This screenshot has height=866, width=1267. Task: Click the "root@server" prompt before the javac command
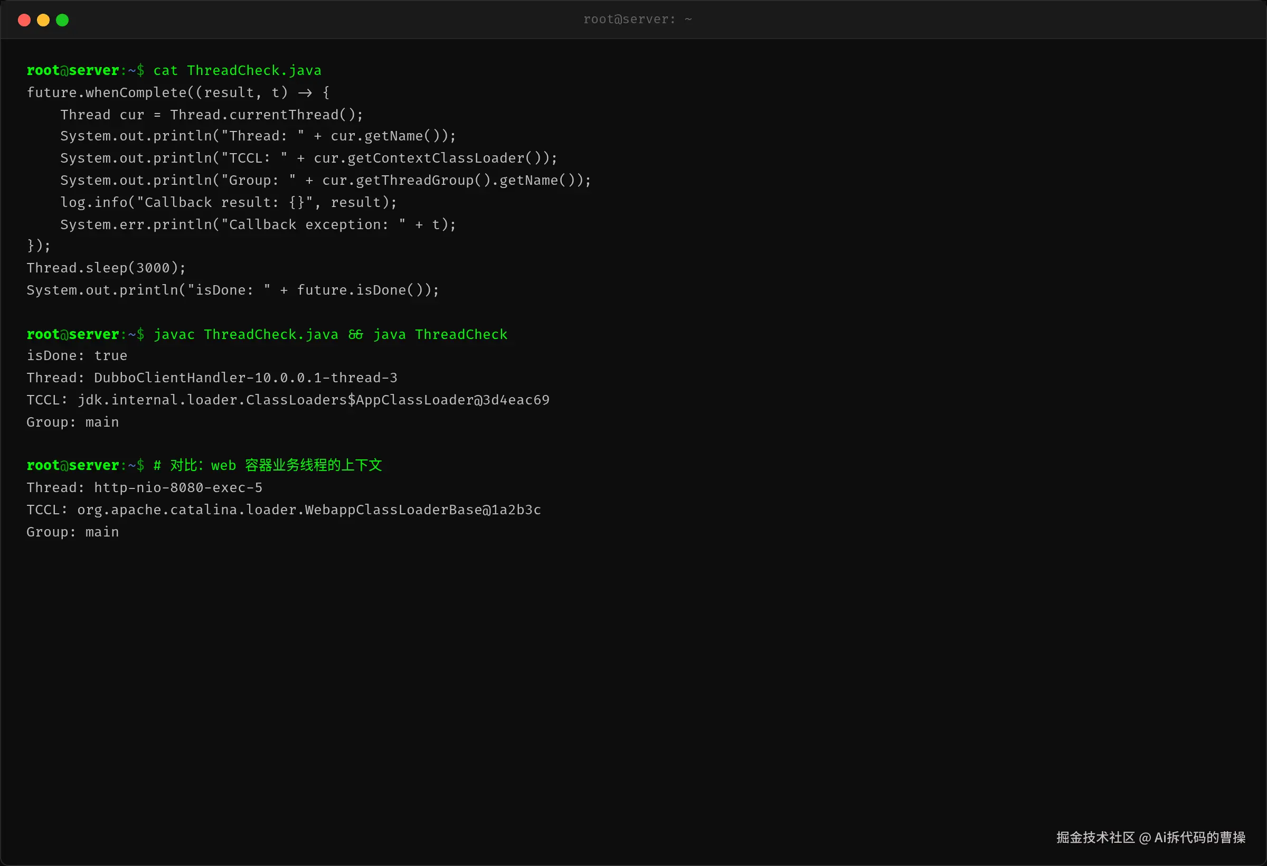click(x=72, y=334)
